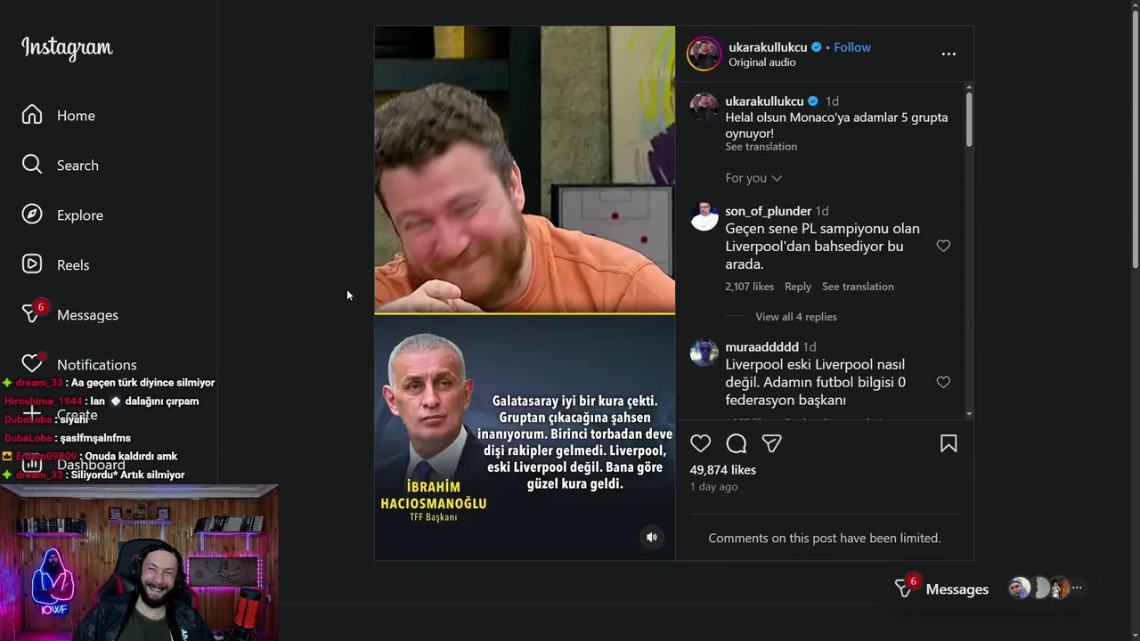Expand the For you comments dropdown
The height and width of the screenshot is (641, 1140).
tap(753, 178)
